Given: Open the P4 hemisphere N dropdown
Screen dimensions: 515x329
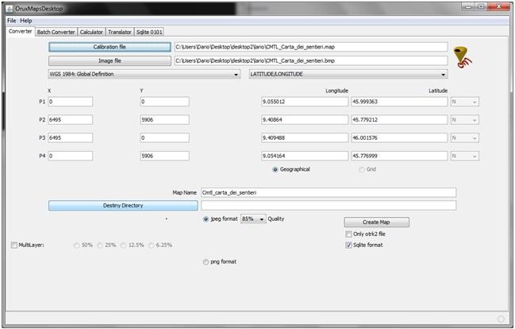Looking at the screenshot, I should tap(464, 157).
